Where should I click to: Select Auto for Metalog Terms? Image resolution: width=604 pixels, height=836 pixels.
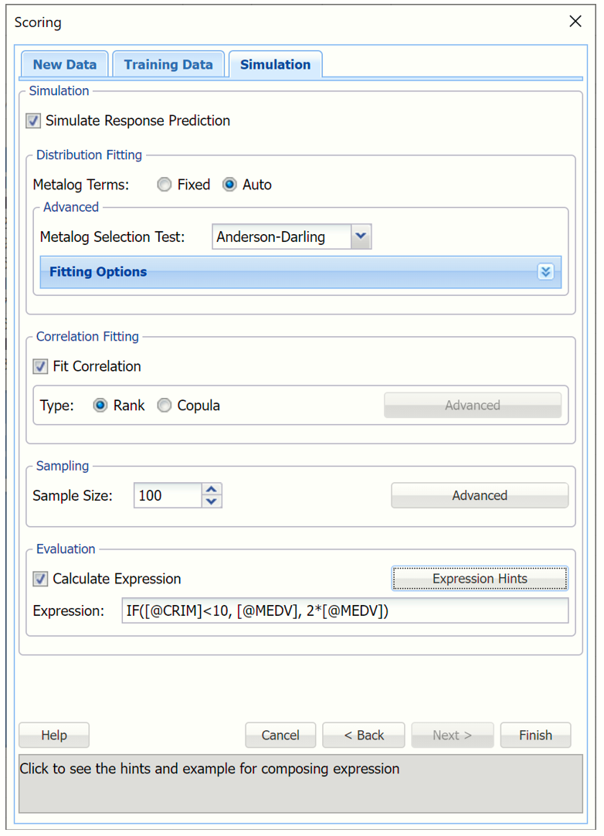(230, 185)
